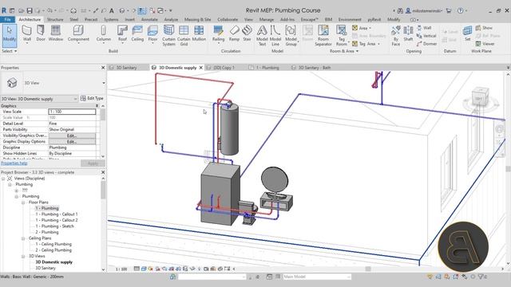The height and width of the screenshot is (287, 511).
Task: Select the Mullion tool
Action: 199,33
